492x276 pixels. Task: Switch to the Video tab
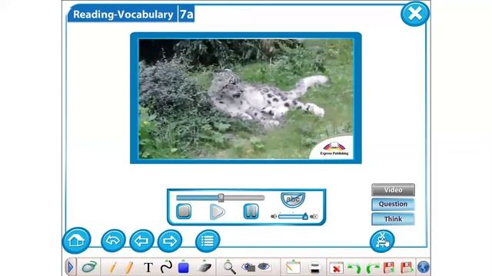click(393, 189)
